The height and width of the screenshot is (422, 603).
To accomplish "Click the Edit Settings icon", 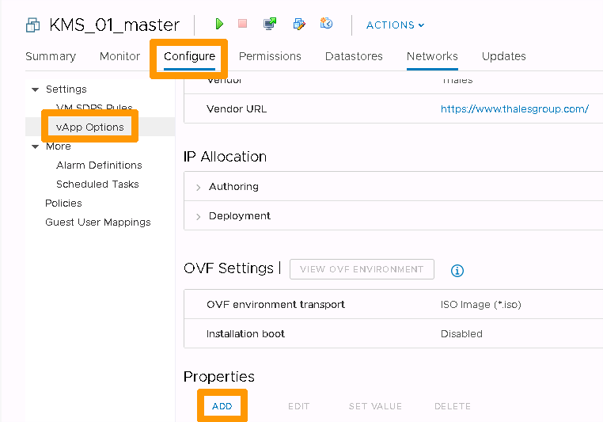I will tap(298, 25).
